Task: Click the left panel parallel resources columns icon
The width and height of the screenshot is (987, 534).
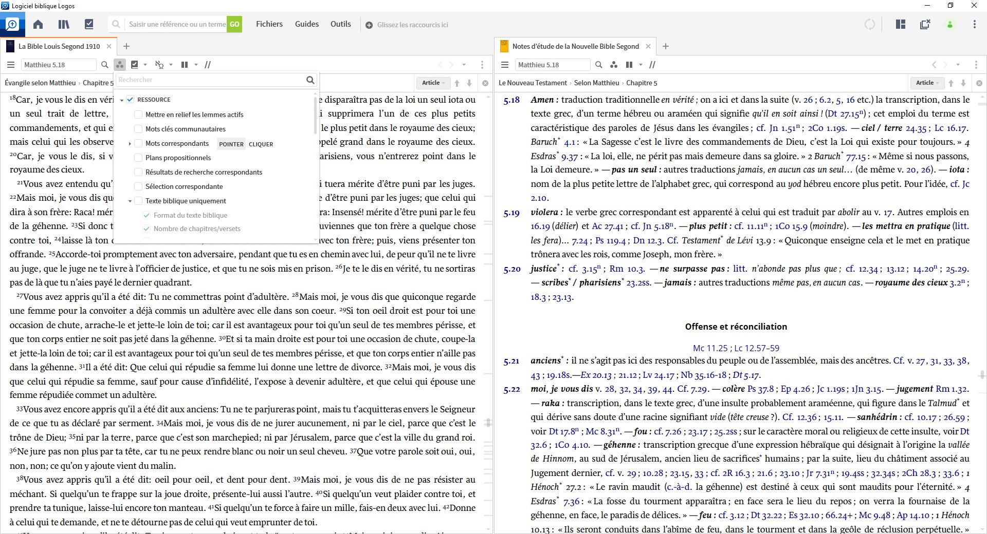Action: click(185, 65)
